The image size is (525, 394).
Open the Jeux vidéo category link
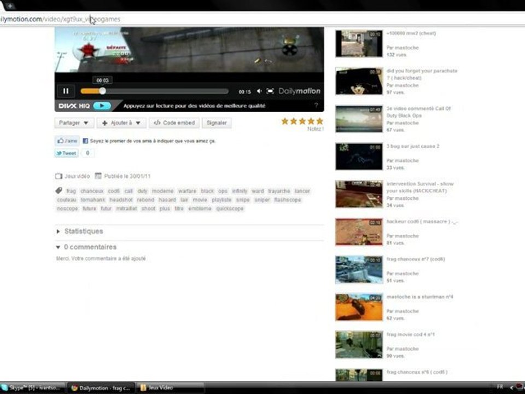77,176
